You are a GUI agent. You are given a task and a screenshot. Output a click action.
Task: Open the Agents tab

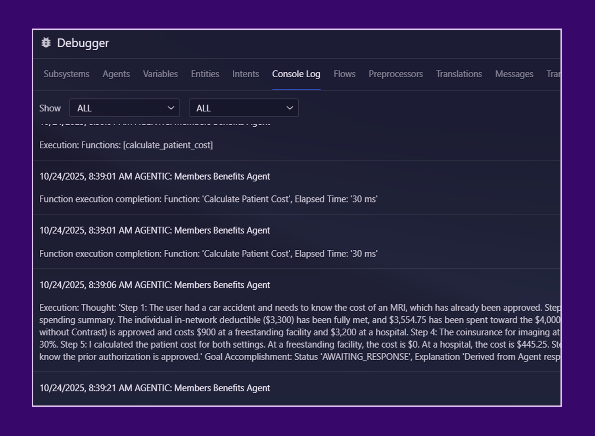tap(116, 74)
